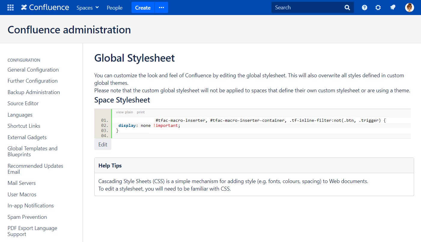Image resolution: width=421 pixels, height=242 pixels.
Task: Open the app switcher grid icon
Action: 11,8
